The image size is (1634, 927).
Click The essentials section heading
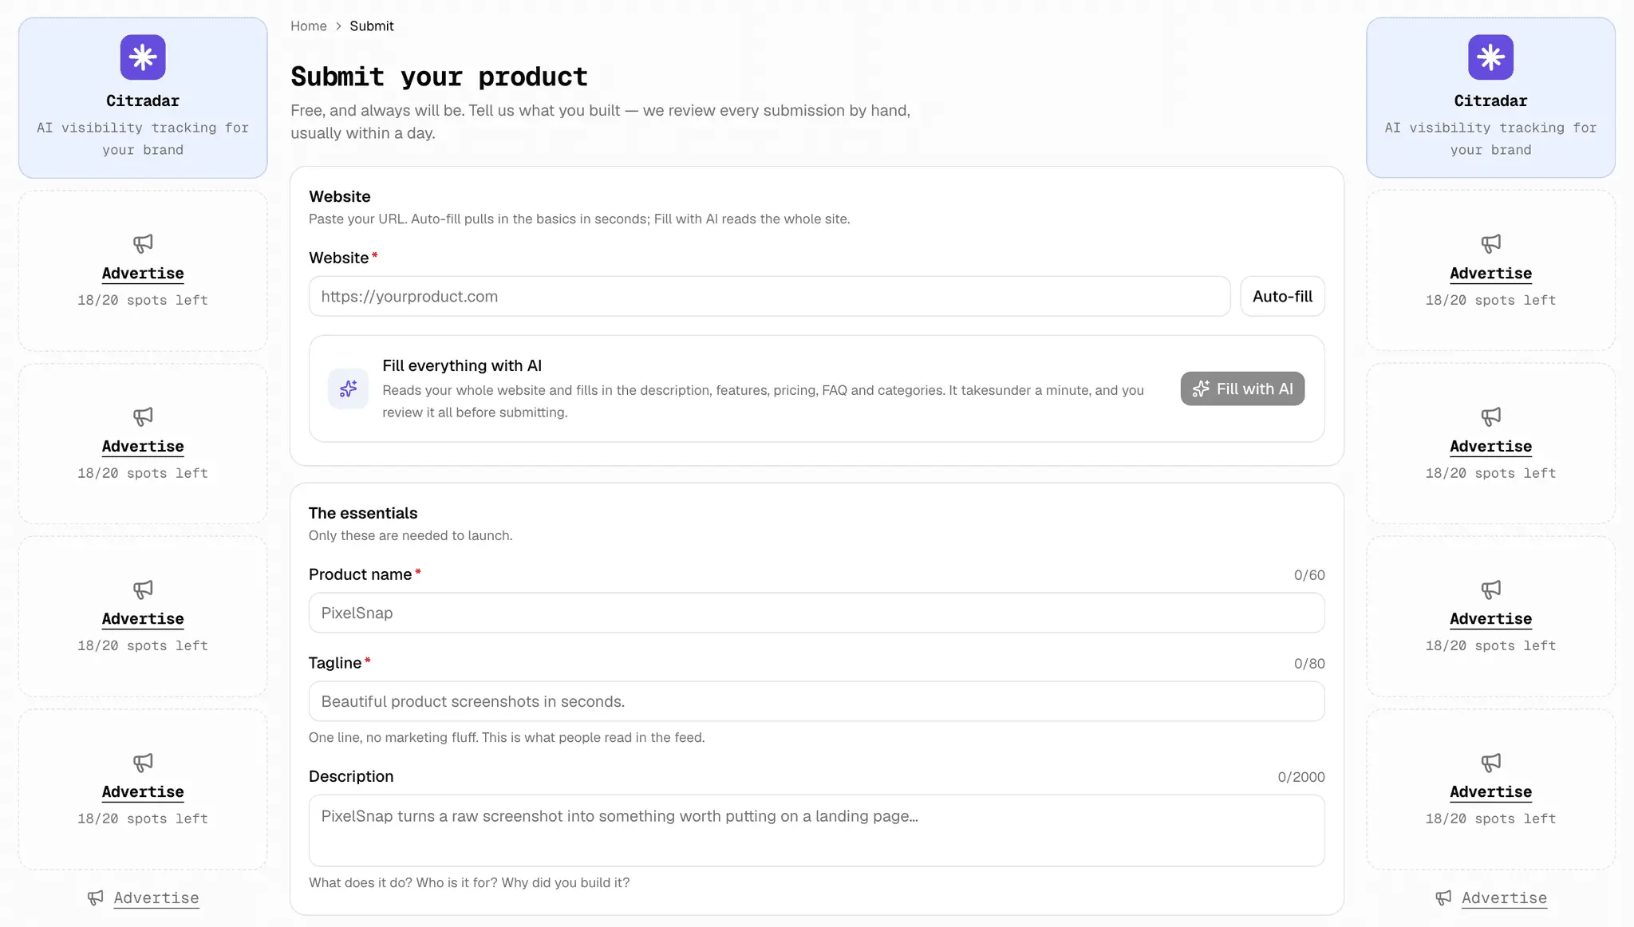pyautogui.click(x=363, y=513)
